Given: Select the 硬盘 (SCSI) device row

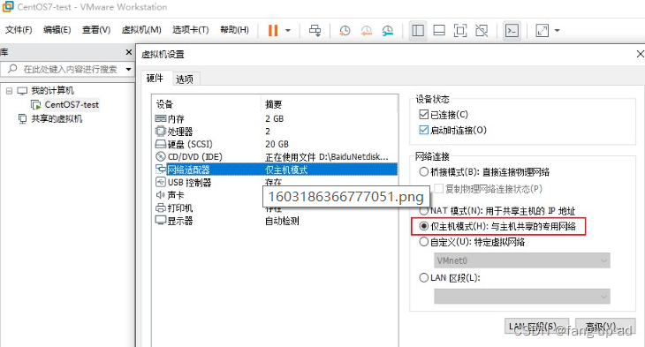Looking at the screenshot, I should pos(276,144).
